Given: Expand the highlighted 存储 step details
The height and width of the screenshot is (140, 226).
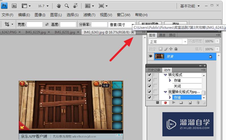Looking at the screenshot, I should coord(170,97).
